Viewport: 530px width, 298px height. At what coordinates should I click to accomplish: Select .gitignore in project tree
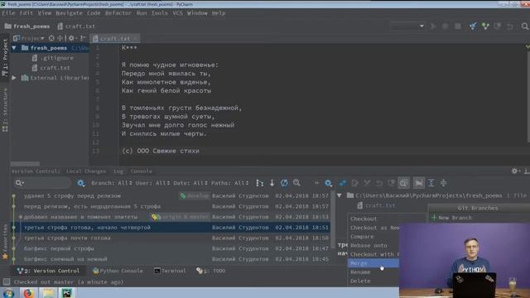(53, 58)
